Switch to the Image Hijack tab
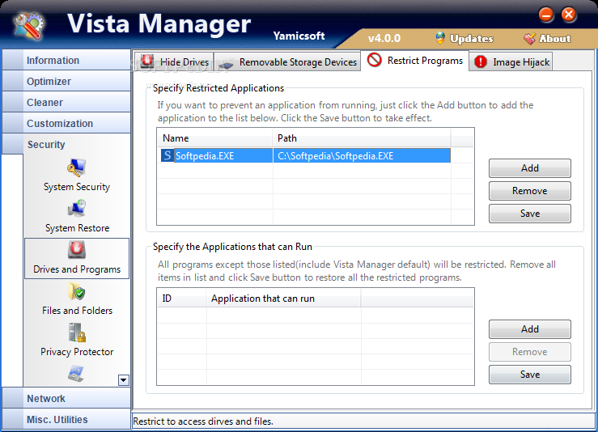This screenshot has height=432, width=598. pyautogui.click(x=511, y=61)
